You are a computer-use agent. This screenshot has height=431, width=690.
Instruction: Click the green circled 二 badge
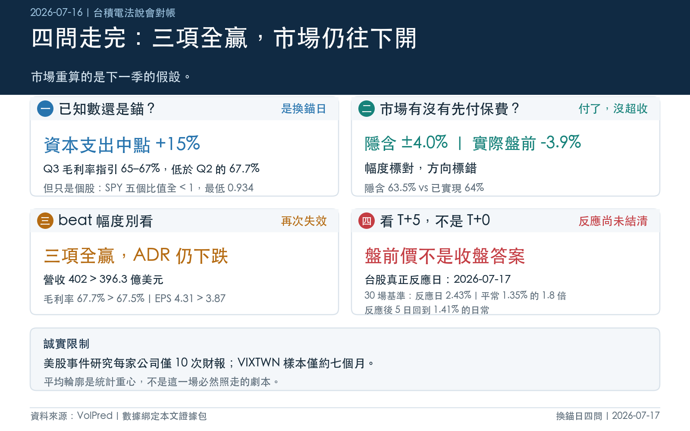[x=367, y=109]
